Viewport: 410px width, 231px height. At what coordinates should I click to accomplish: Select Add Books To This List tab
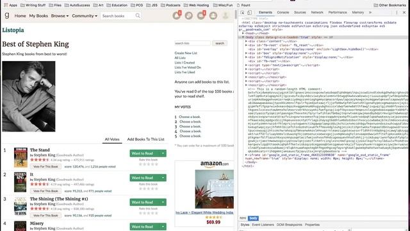(145, 139)
